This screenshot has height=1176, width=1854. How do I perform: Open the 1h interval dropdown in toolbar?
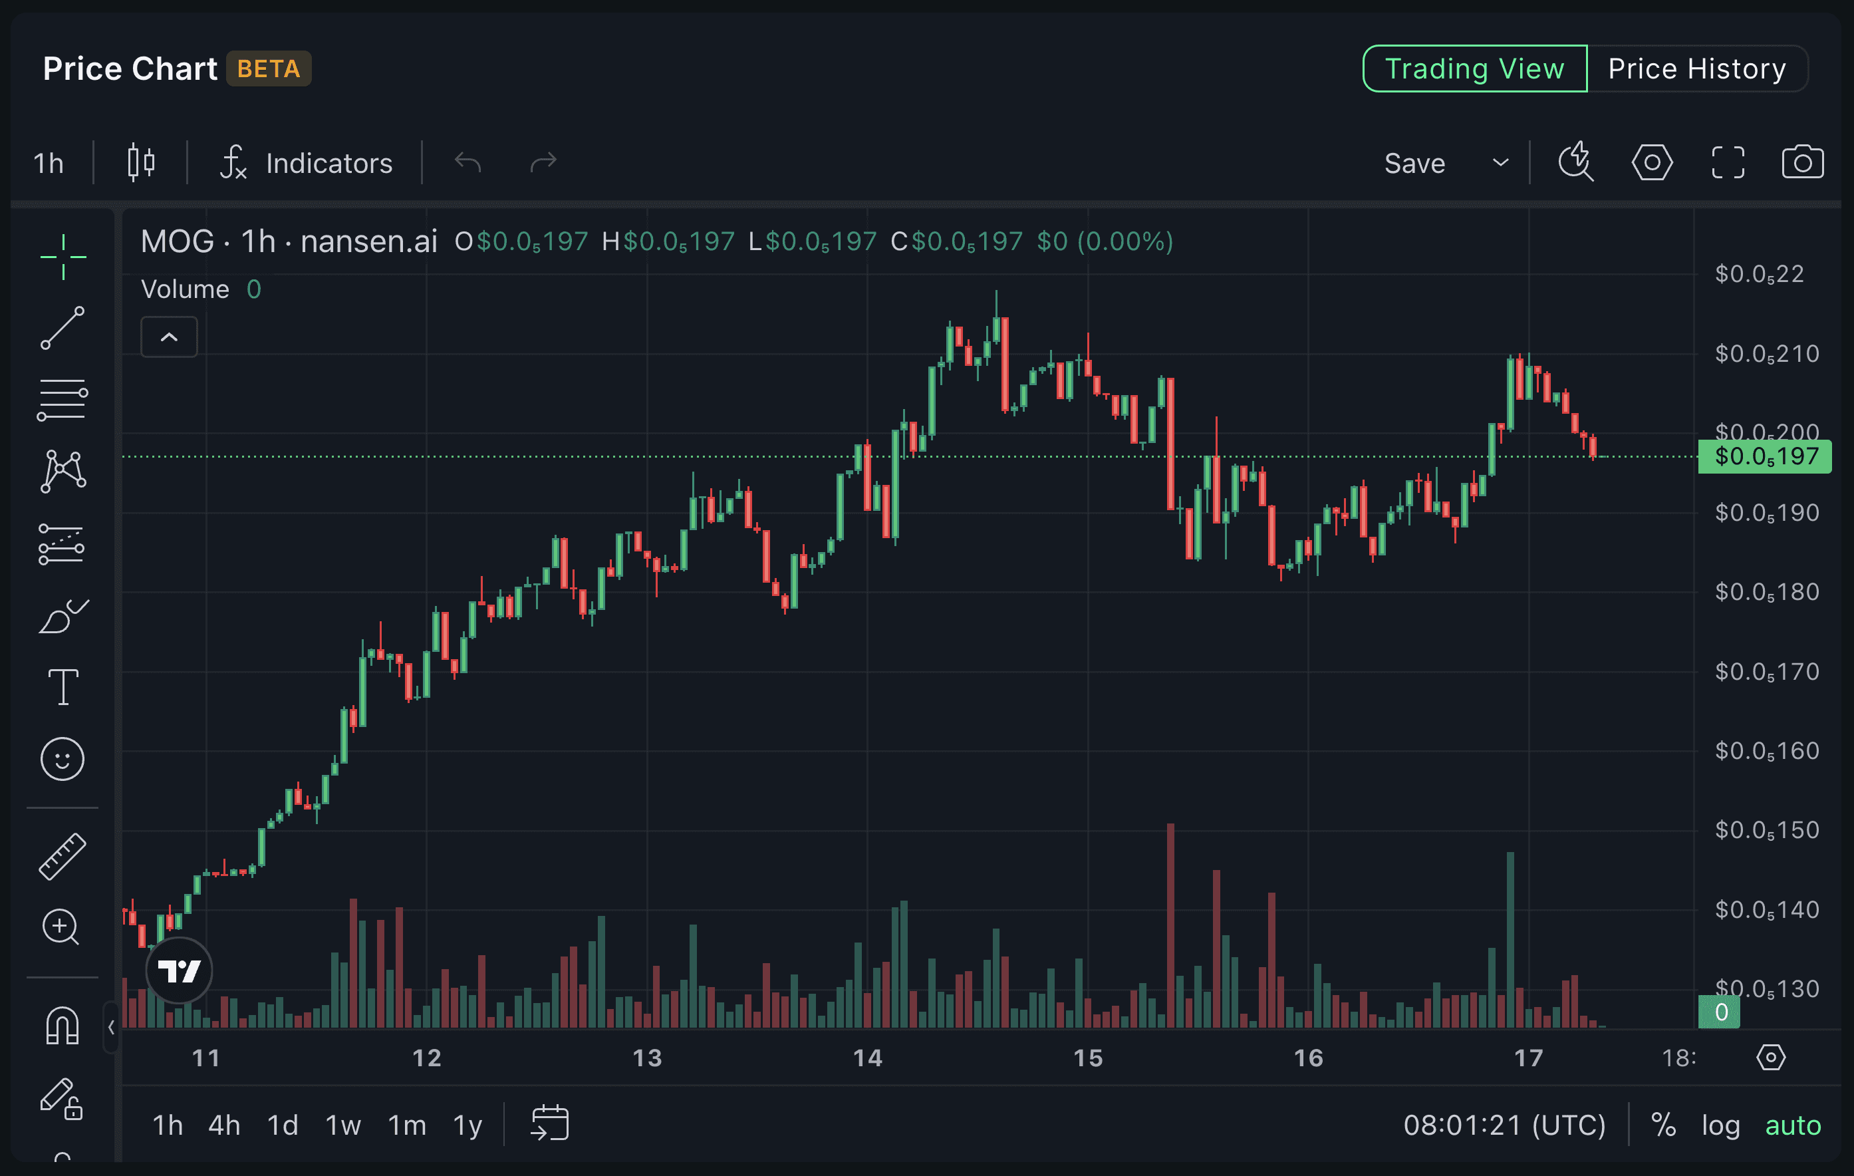[x=49, y=163]
